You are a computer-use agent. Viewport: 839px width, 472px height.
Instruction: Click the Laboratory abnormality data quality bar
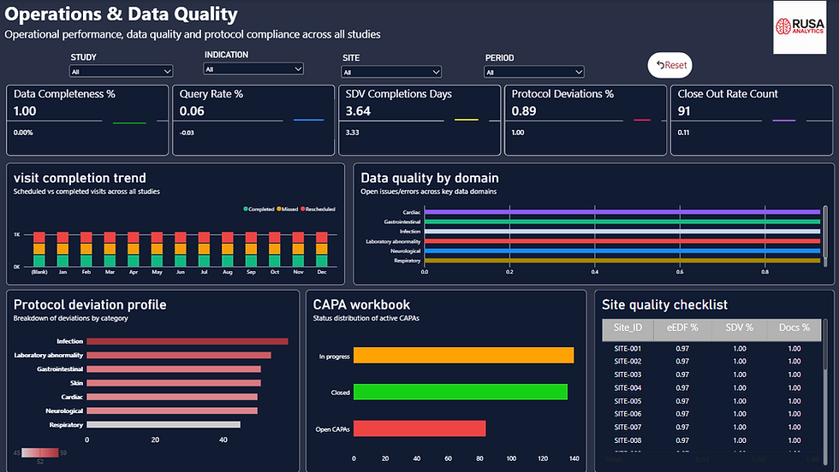(622, 241)
